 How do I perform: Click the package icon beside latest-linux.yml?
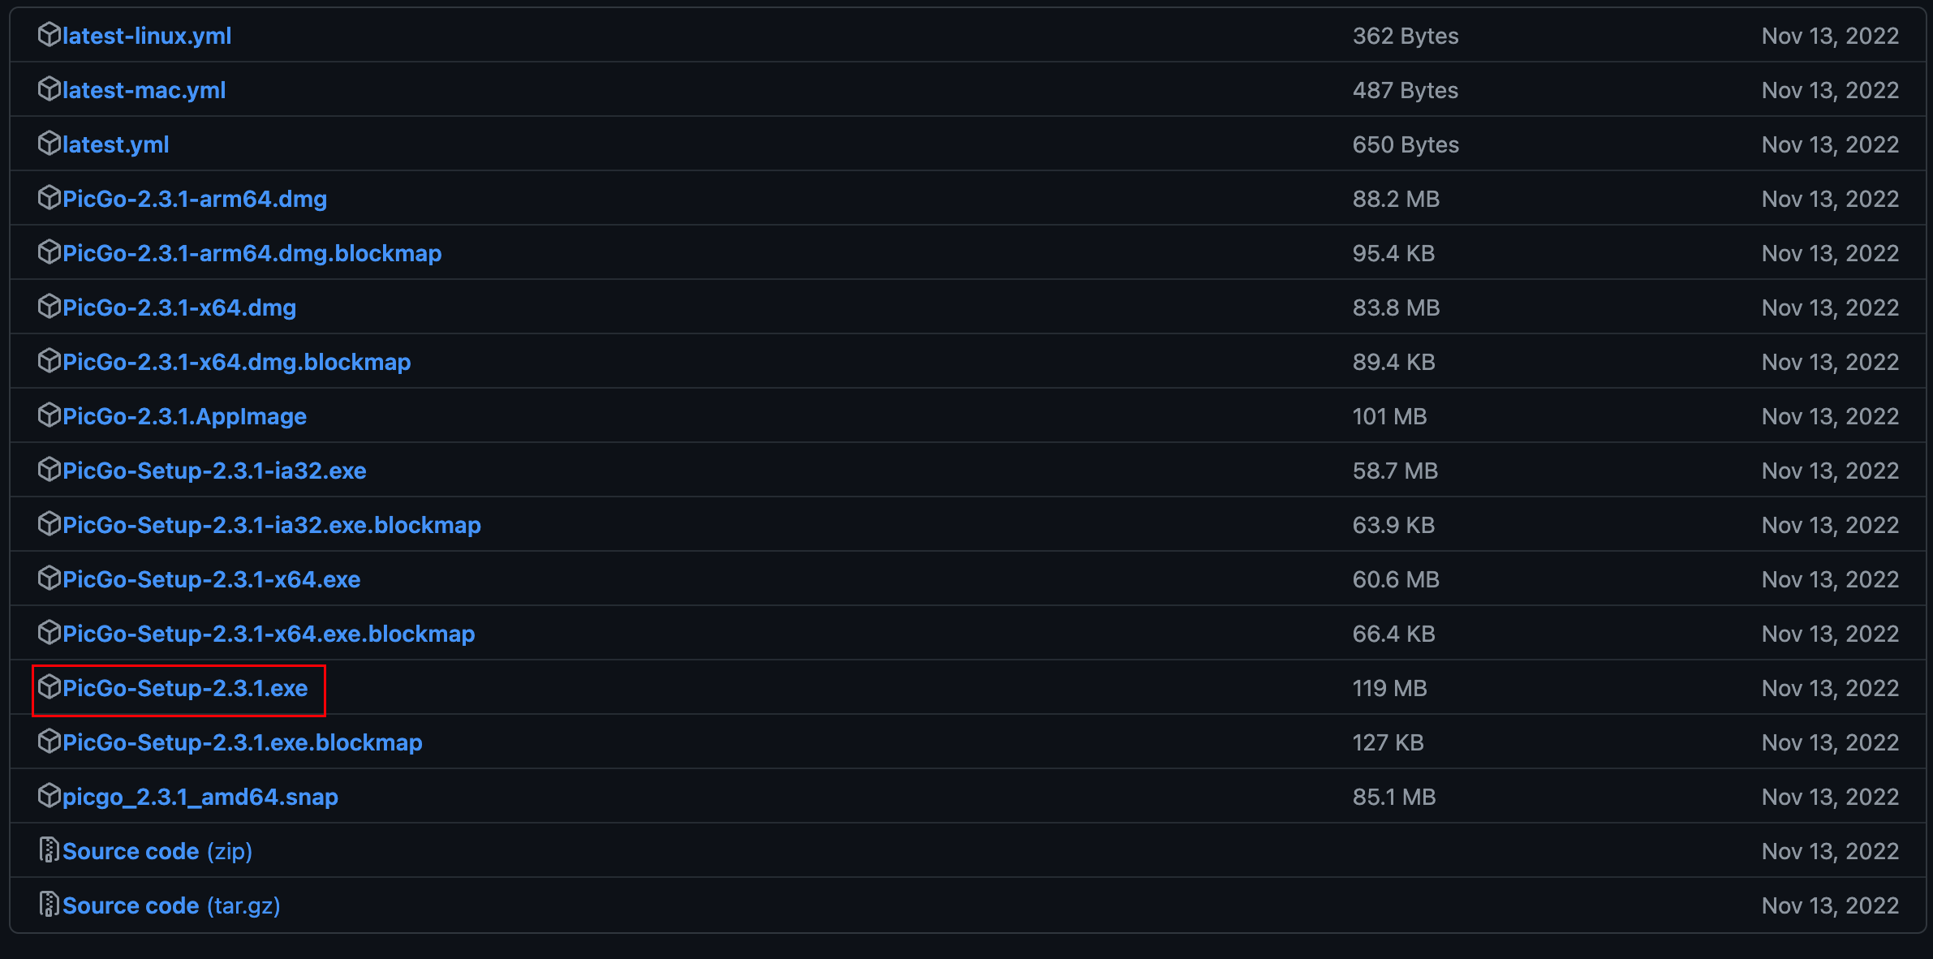point(50,35)
